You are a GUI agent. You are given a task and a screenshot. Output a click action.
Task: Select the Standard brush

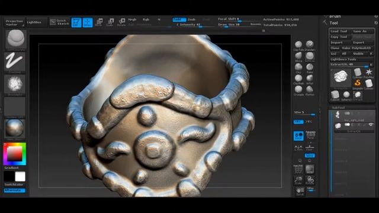pos(310,46)
